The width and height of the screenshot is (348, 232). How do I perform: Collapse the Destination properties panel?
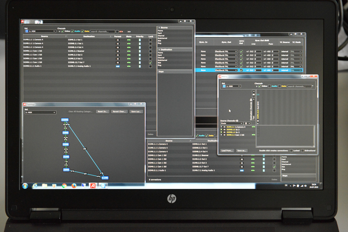[x=159, y=50]
